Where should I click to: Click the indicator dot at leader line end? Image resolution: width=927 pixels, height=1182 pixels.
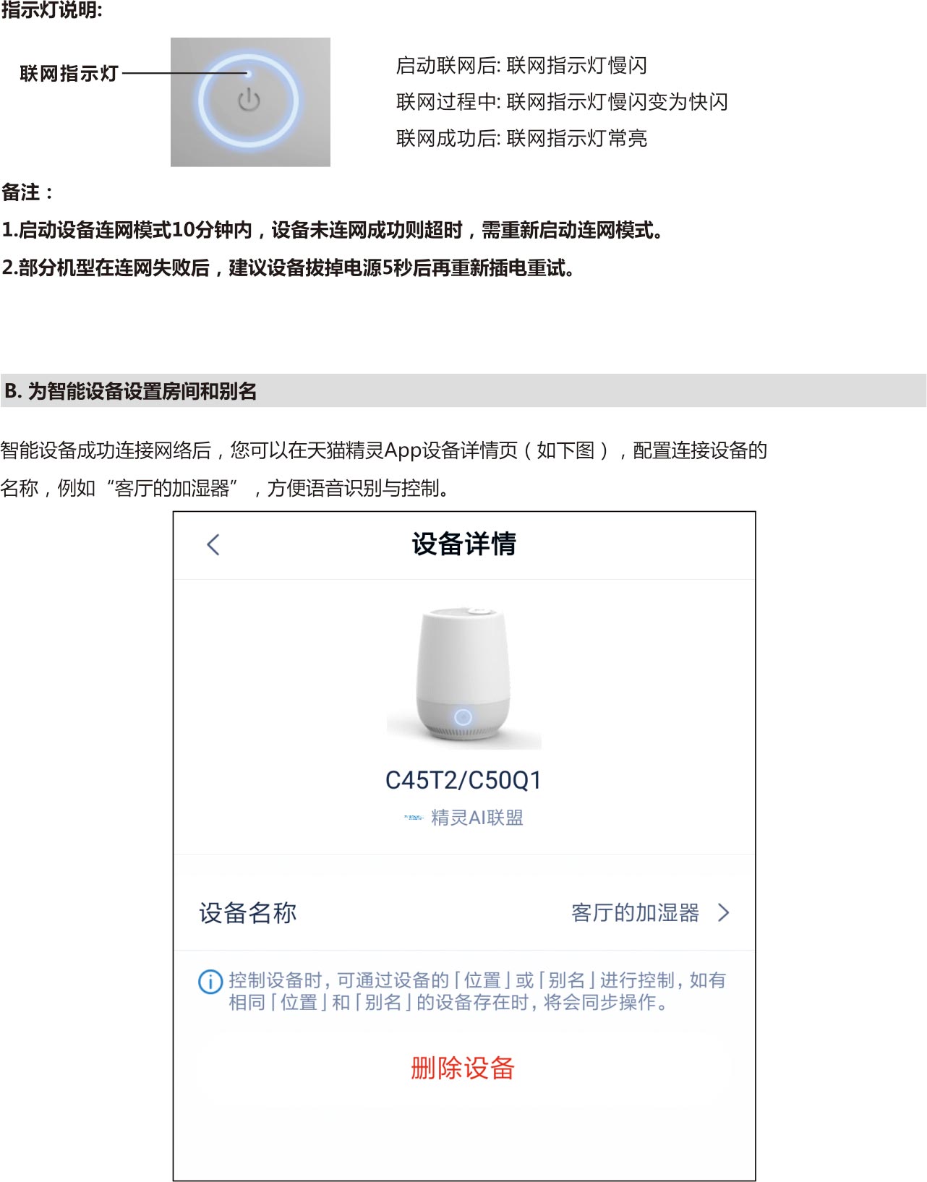(248, 73)
